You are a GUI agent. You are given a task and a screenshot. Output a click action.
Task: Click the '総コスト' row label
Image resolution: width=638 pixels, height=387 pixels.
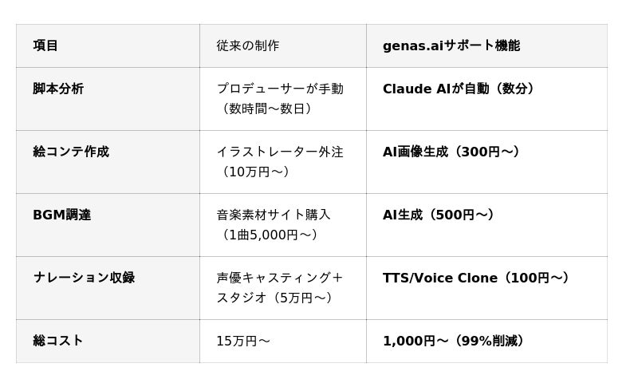click(58, 341)
